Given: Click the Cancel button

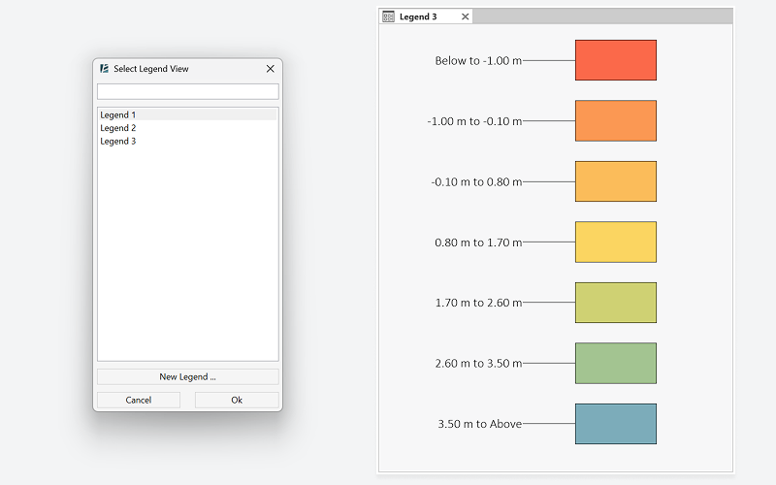Looking at the screenshot, I should point(139,400).
